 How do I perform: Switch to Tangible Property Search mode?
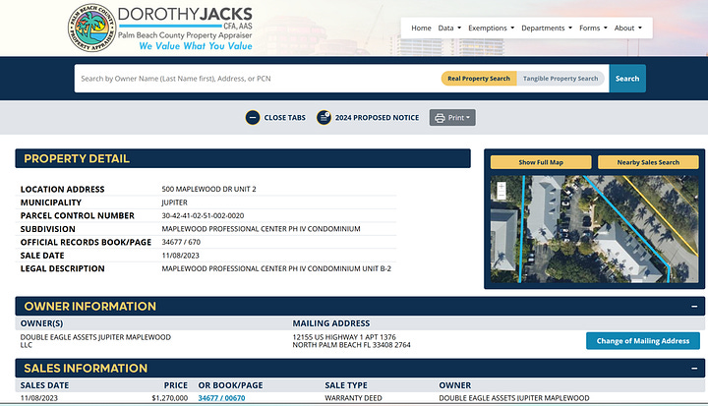(560, 79)
